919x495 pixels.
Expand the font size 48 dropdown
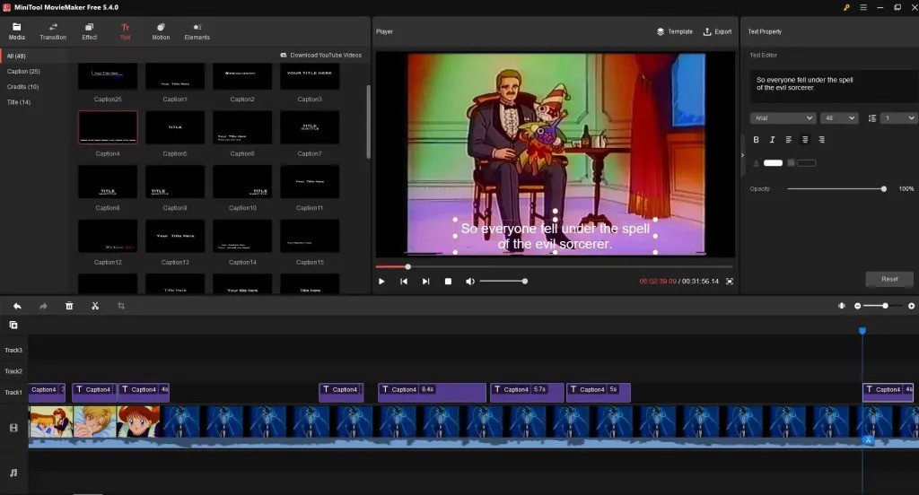click(839, 118)
